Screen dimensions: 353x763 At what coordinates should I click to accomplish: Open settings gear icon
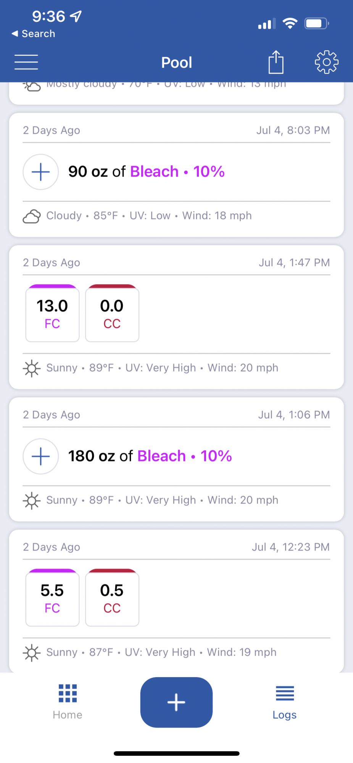tap(327, 62)
